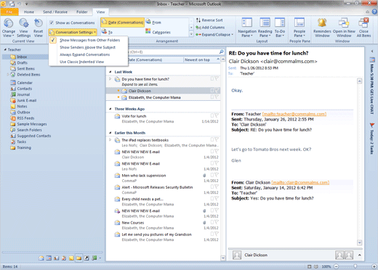Click Reverse Sort
The image size is (378, 270).
[x=209, y=20]
